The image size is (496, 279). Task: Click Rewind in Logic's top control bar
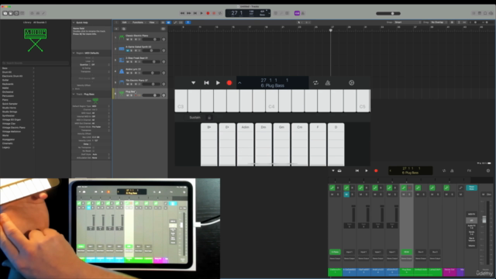click(x=182, y=13)
